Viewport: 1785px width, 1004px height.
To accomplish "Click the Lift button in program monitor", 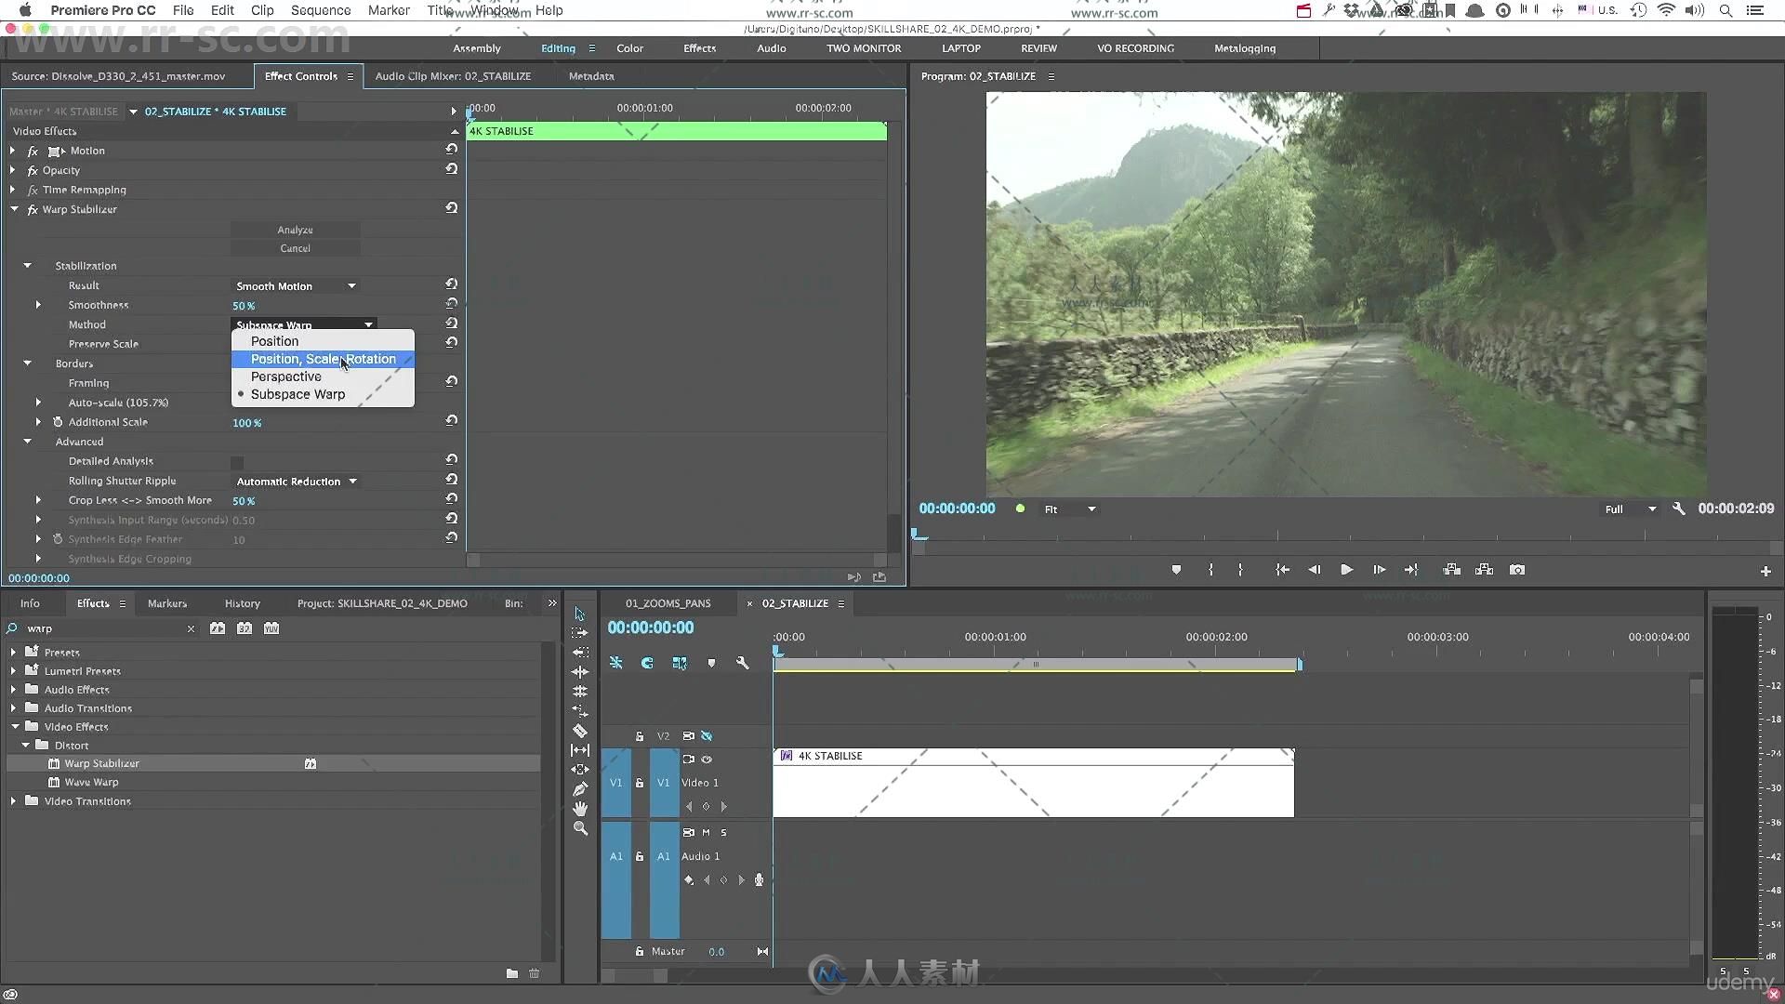I will (1451, 570).
